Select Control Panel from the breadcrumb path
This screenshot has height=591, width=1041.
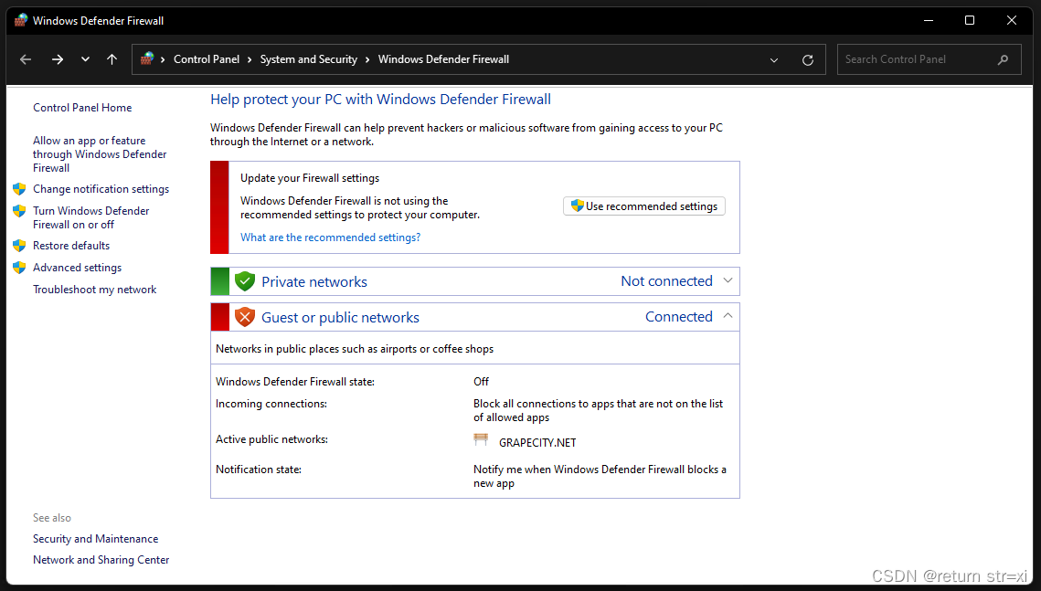point(207,58)
